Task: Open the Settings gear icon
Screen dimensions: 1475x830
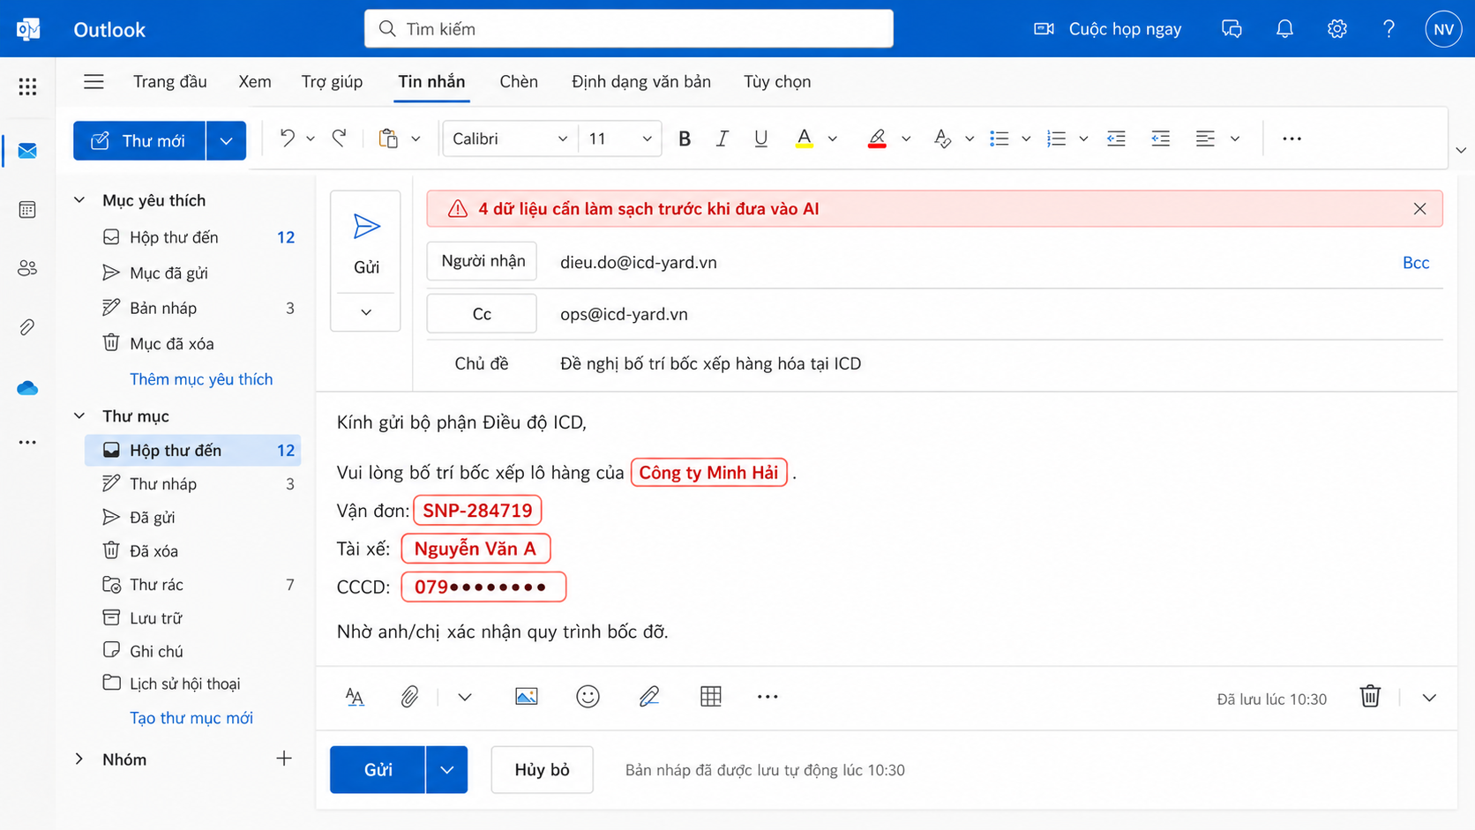Action: (1337, 29)
